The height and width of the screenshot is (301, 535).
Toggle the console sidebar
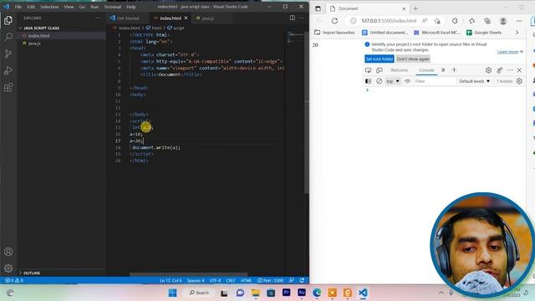click(x=368, y=81)
